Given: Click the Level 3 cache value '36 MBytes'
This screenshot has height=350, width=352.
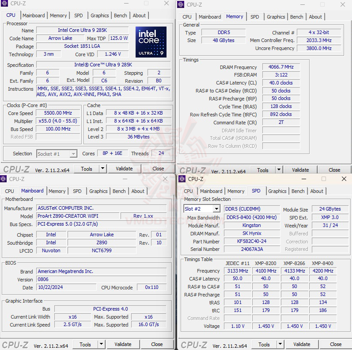Looking at the screenshot, I should tap(139, 137).
